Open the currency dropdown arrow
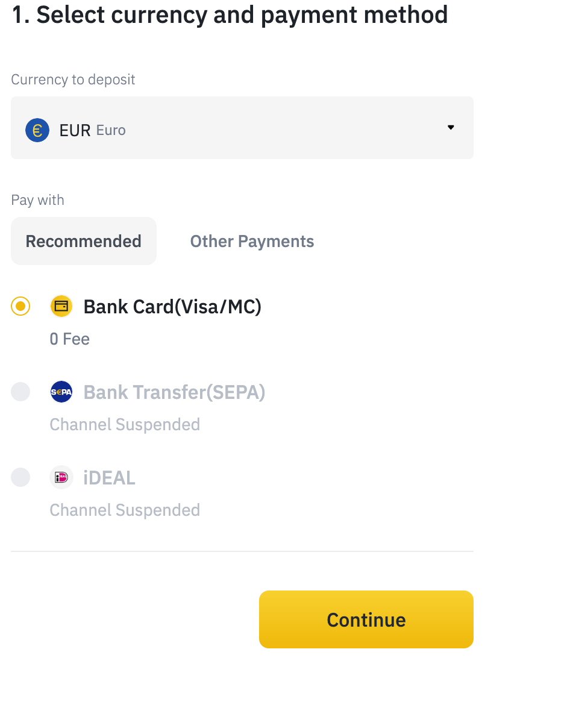The width and height of the screenshot is (576, 705). point(451,128)
